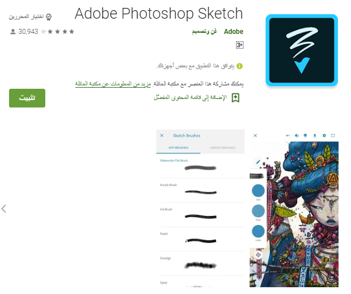Click the share upload icon in drawing toolbar
The height and width of the screenshot is (294, 351).
tap(315, 136)
